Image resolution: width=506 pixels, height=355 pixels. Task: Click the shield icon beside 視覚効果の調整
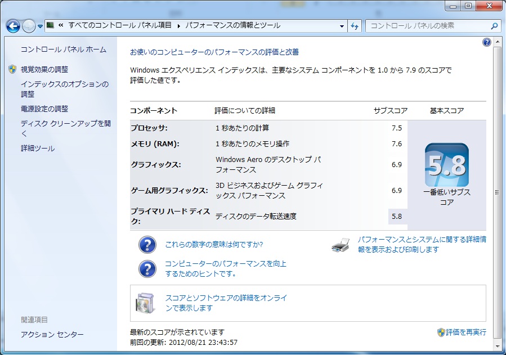pyautogui.click(x=12, y=69)
